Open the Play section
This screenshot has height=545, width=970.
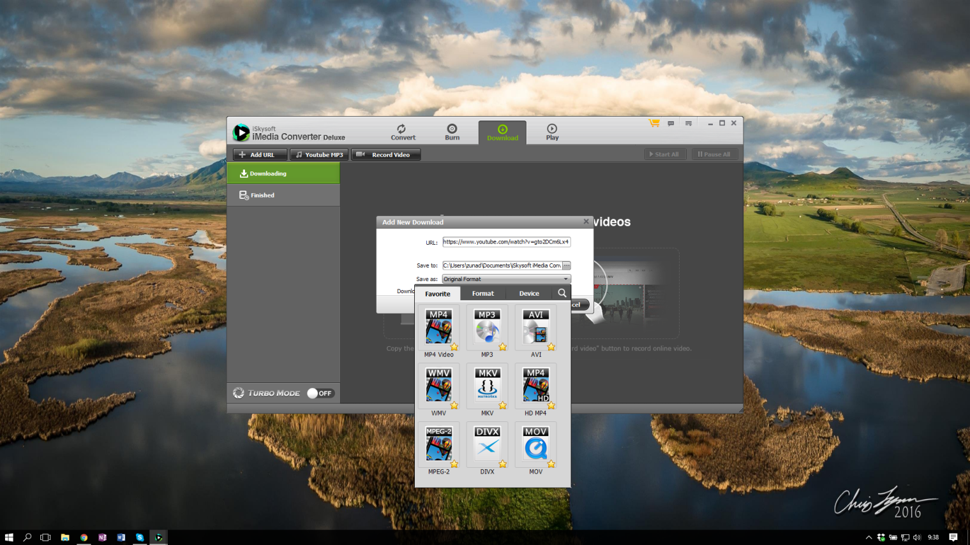pyautogui.click(x=552, y=133)
